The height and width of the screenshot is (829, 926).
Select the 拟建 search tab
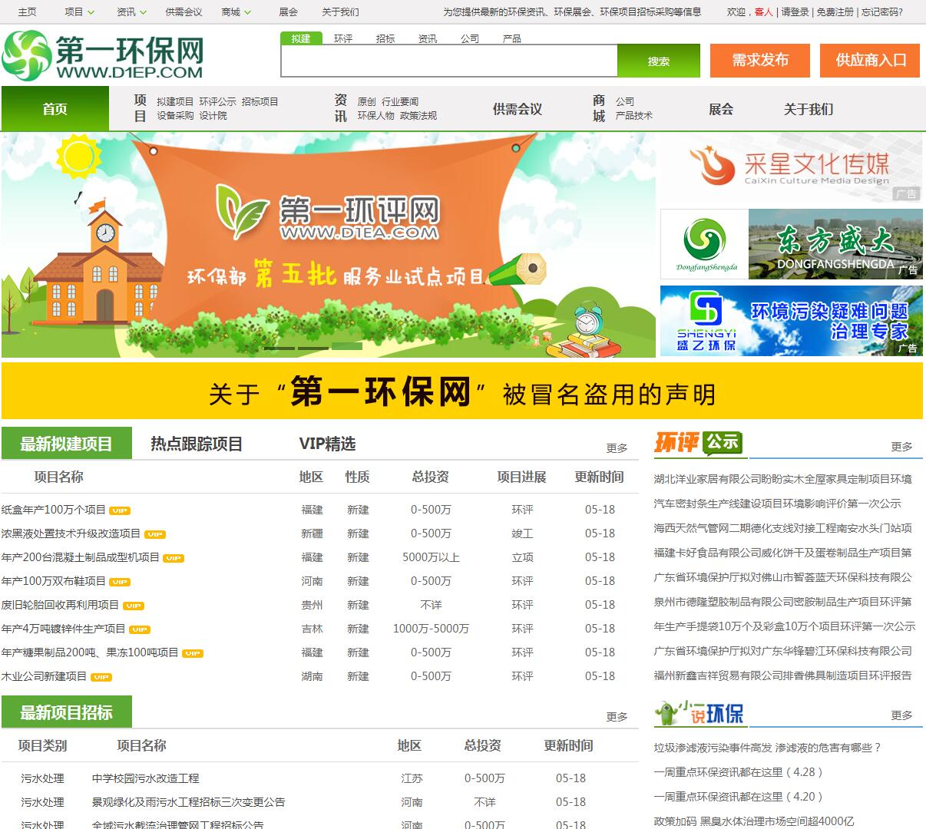point(301,38)
